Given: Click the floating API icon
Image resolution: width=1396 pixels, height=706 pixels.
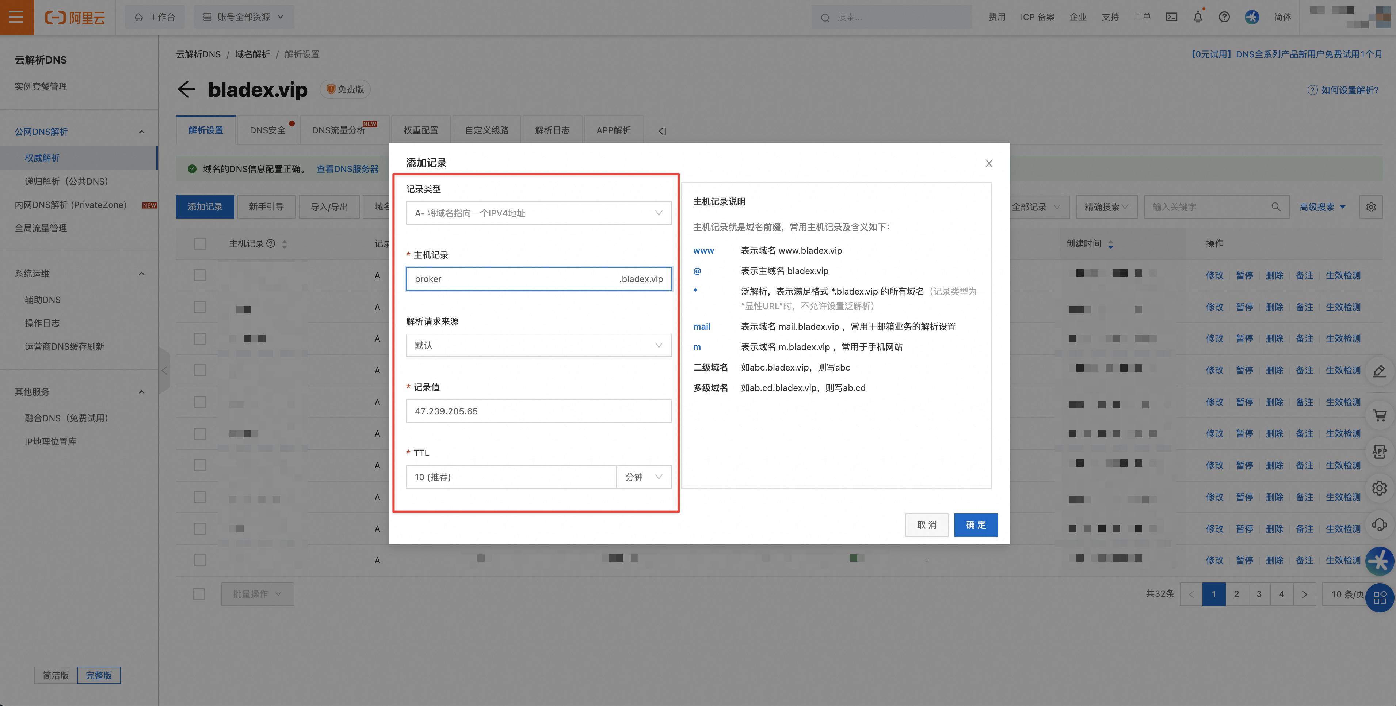Looking at the screenshot, I should (x=1379, y=451).
